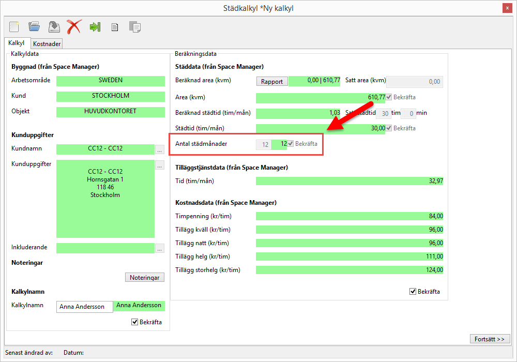The image size is (517, 362).
Task: Toggle Bekräfta checkbox below Kostnadsdata
Action: (x=413, y=292)
